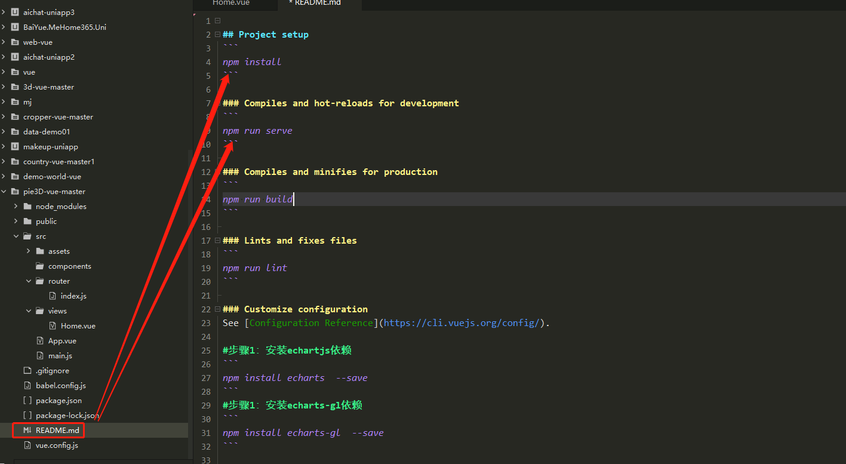Screen dimensions: 846x464
Task: Click the App.vue file icon
Action: [x=40, y=340]
